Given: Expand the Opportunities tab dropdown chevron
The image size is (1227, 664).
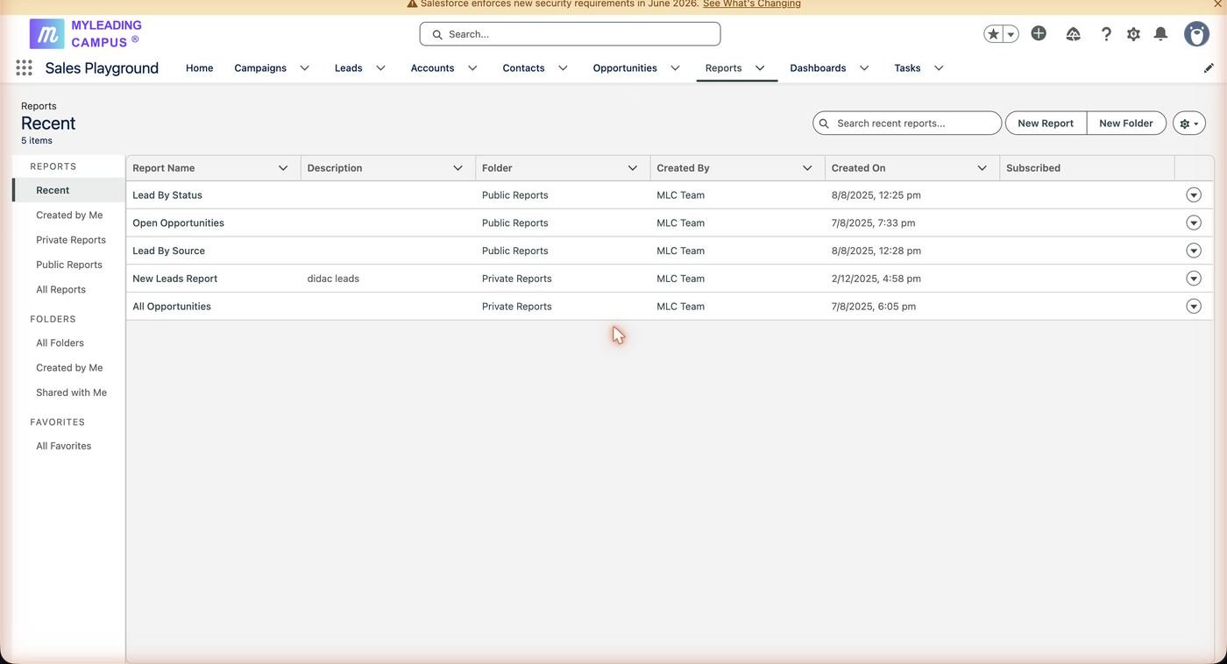Looking at the screenshot, I should (675, 68).
